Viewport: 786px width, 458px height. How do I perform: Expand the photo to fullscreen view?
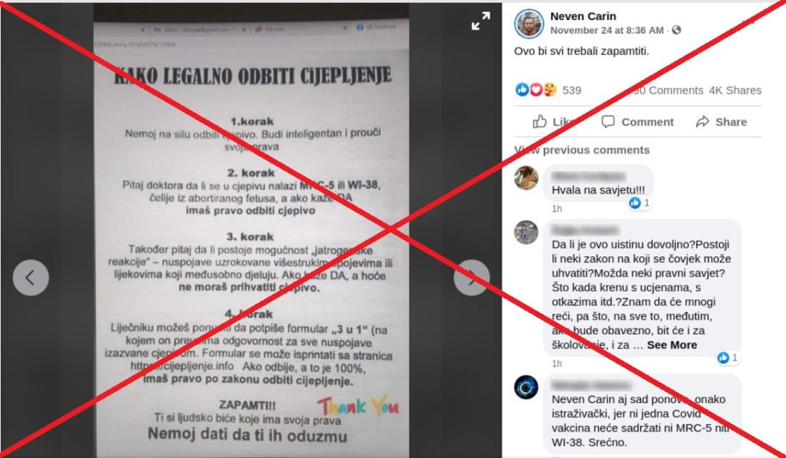481,21
